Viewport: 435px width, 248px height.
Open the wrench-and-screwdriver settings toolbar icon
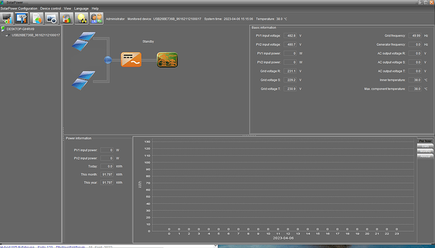click(21, 18)
